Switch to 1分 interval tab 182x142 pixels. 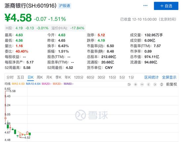tap(131, 77)
